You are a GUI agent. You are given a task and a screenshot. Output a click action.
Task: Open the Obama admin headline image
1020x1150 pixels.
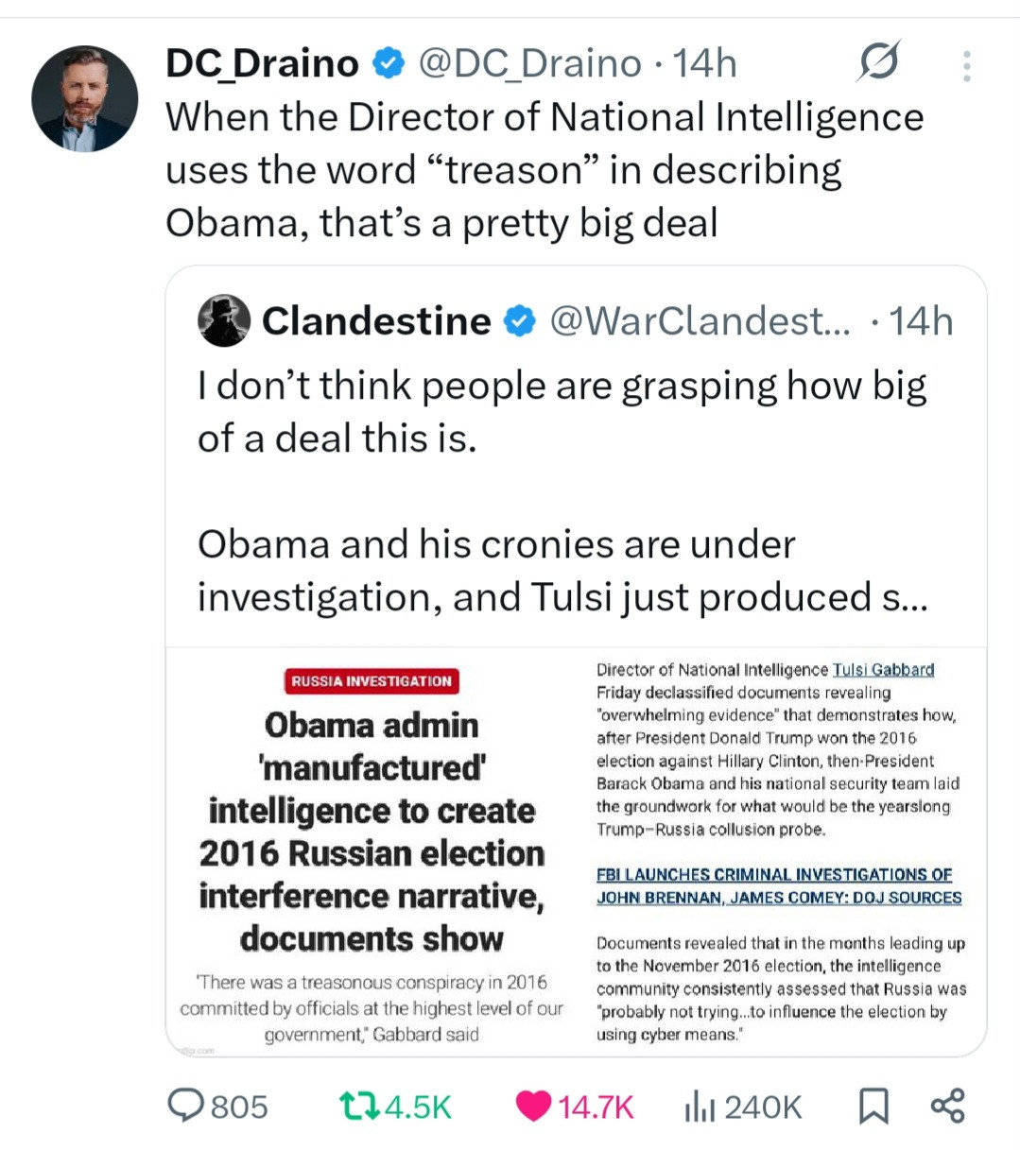(372, 832)
